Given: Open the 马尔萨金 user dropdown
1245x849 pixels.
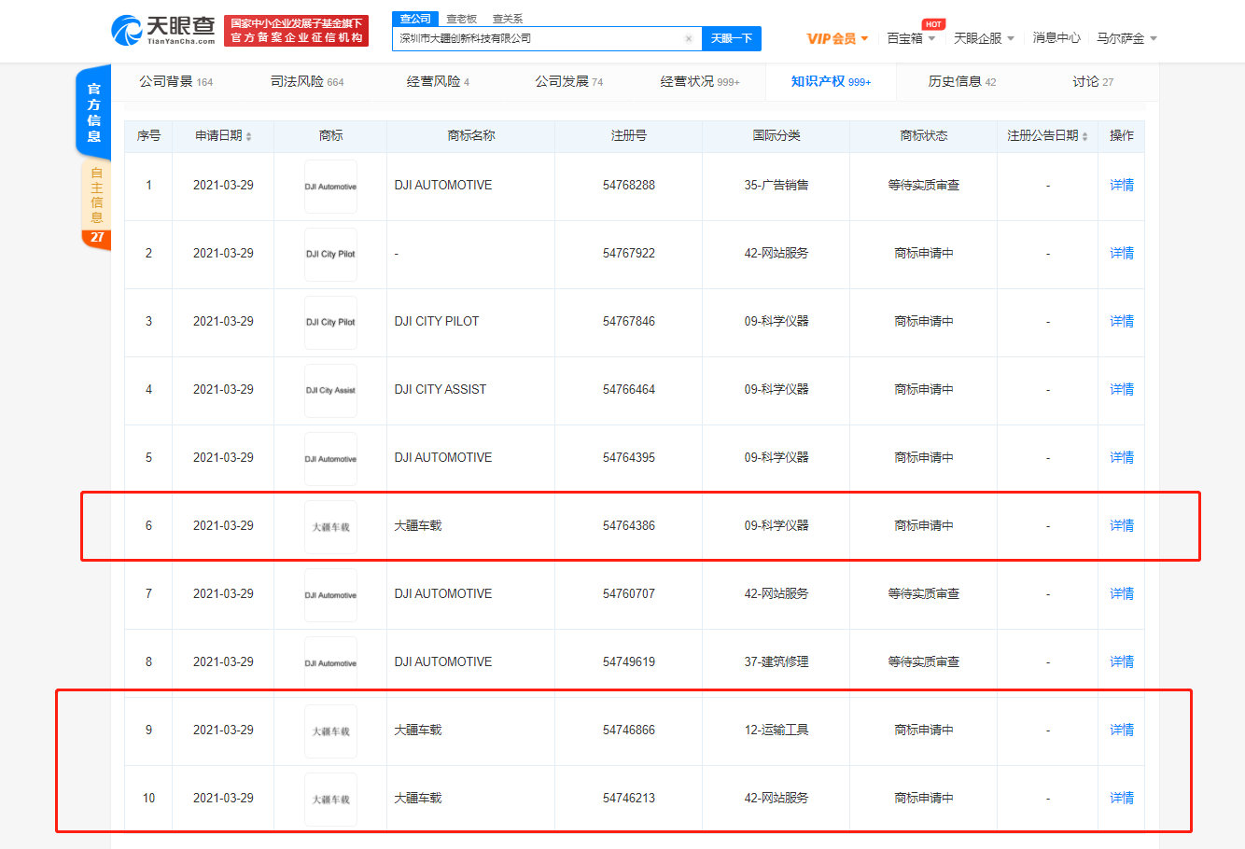Looking at the screenshot, I should [1126, 38].
